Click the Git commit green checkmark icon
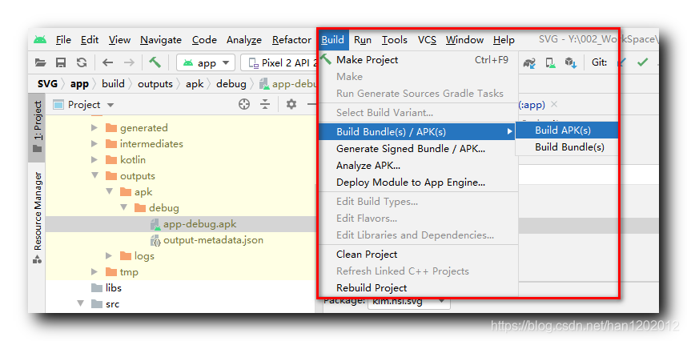Viewport: 687px width, 341px height. pos(642,62)
